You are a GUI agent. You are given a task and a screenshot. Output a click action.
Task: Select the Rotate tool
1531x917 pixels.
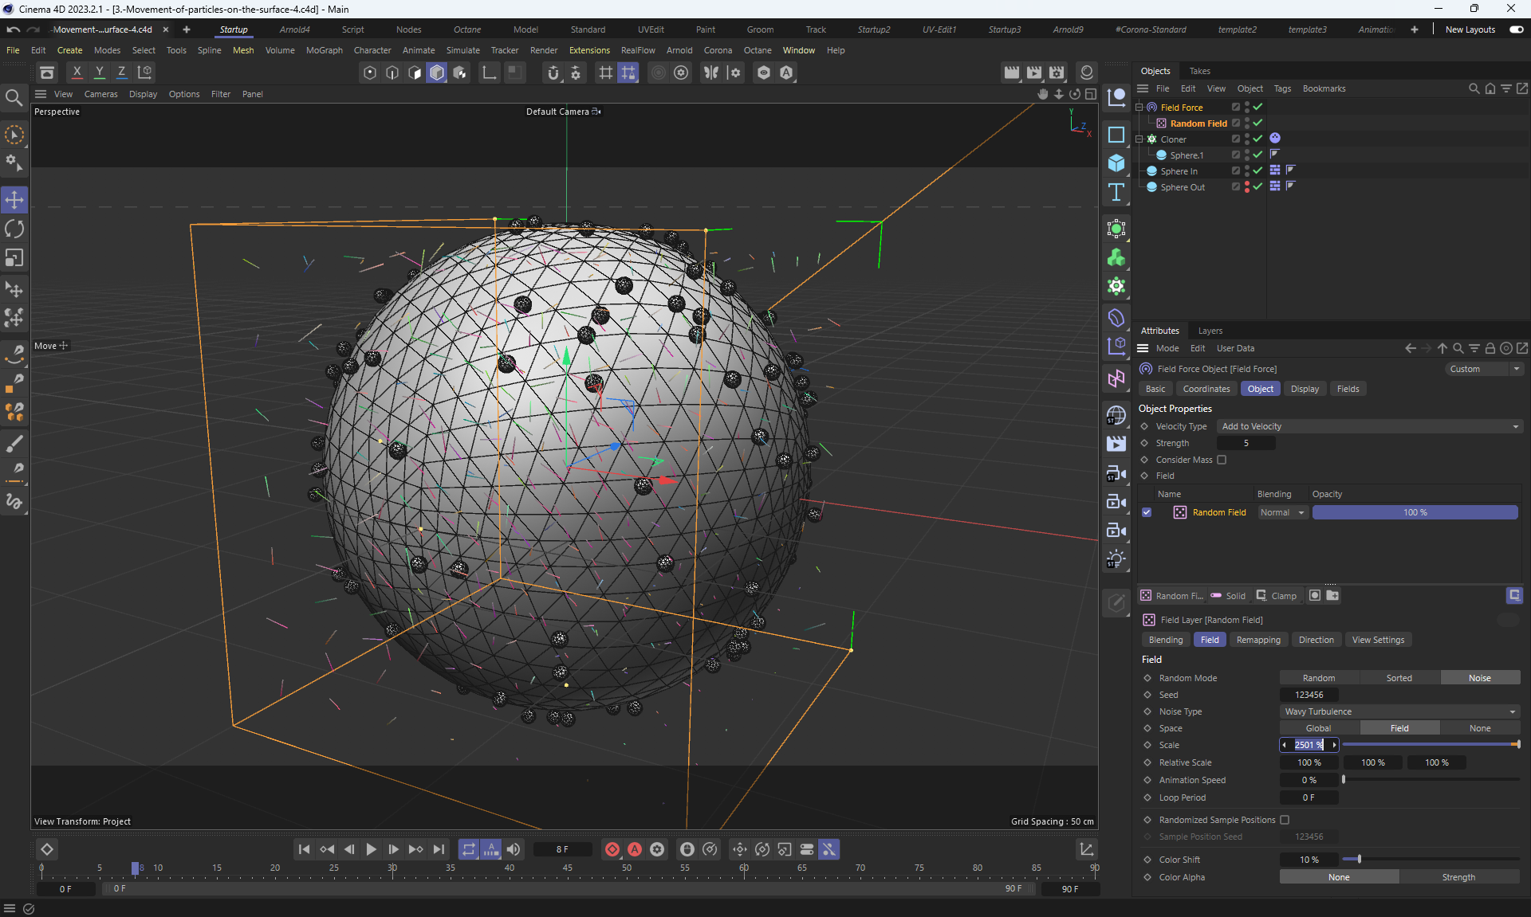(x=14, y=229)
